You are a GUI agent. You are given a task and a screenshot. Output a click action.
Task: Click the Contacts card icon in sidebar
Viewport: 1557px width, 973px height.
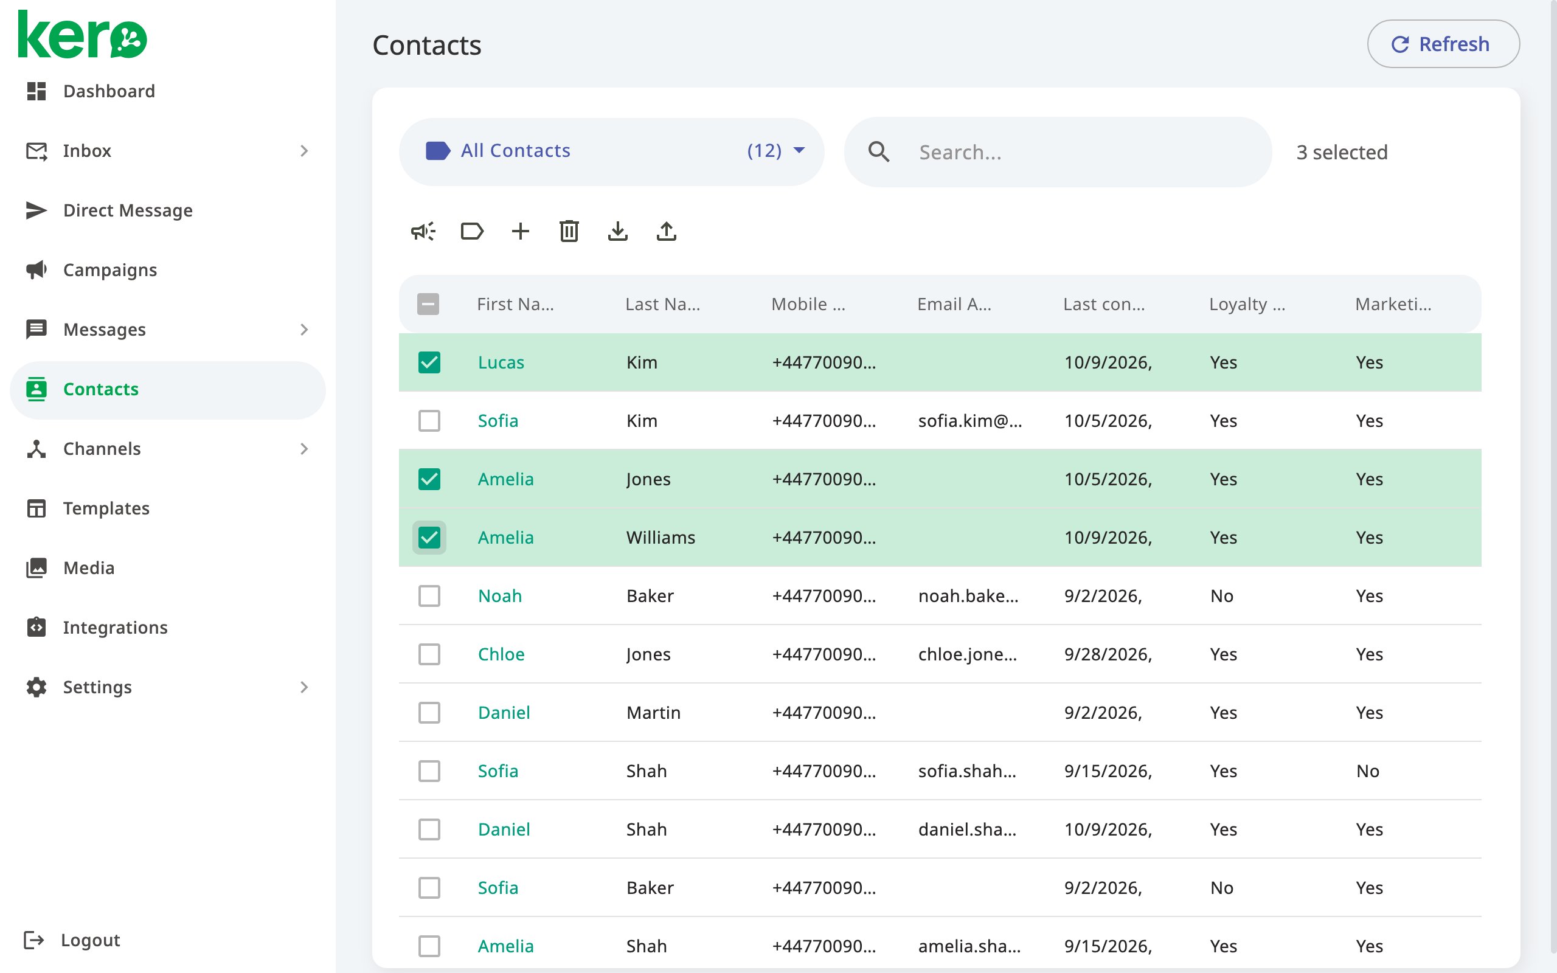pos(36,389)
